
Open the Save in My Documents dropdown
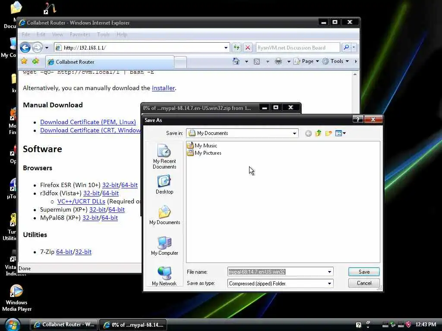coord(294,133)
